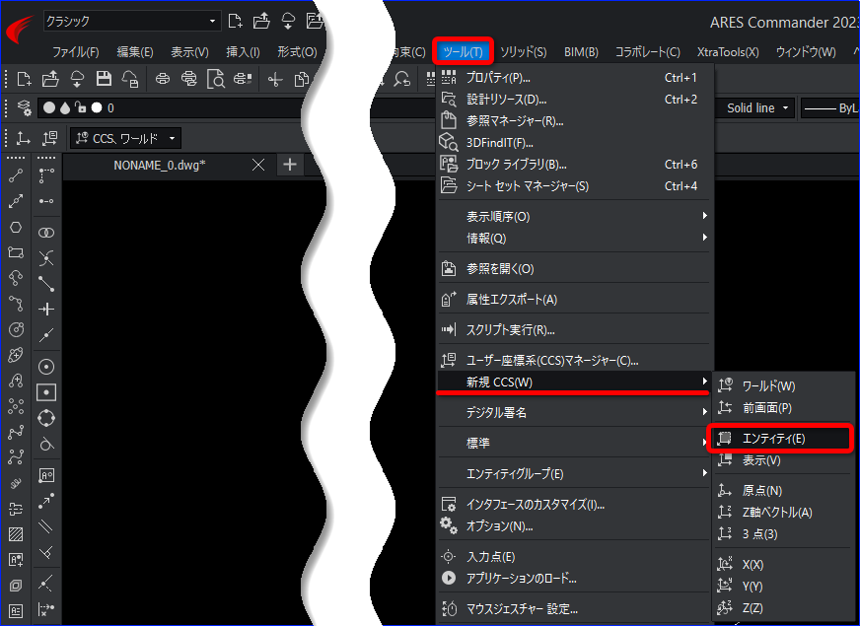Toggle layer visibility circle icon
The image size is (860, 626).
[x=49, y=108]
